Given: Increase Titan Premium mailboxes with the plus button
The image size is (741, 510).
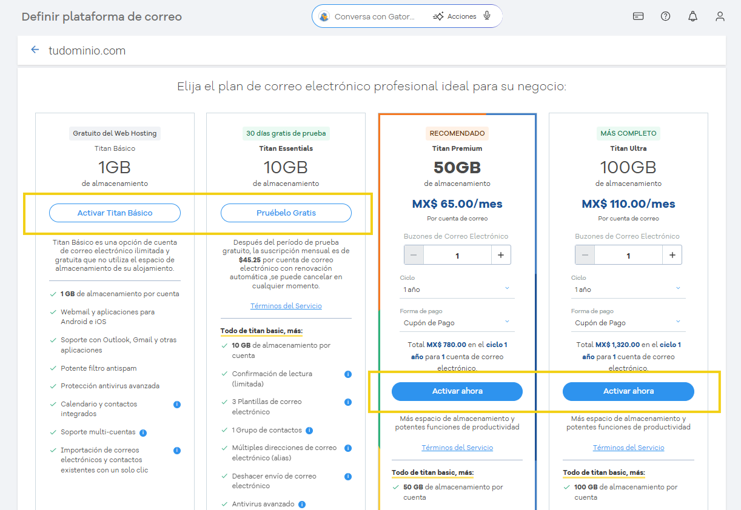Looking at the screenshot, I should pyautogui.click(x=500, y=254).
